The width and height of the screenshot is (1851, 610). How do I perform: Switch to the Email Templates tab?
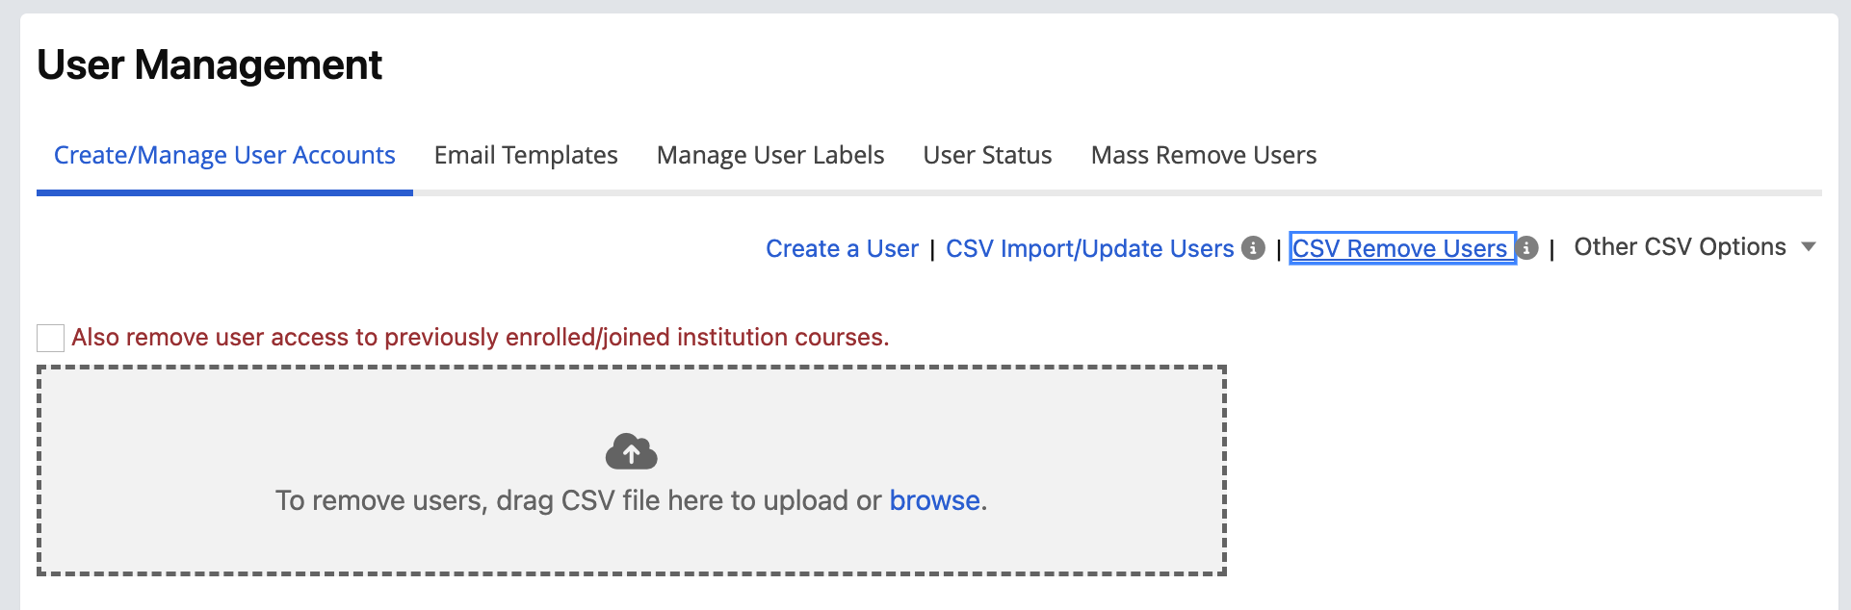click(x=526, y=155)
